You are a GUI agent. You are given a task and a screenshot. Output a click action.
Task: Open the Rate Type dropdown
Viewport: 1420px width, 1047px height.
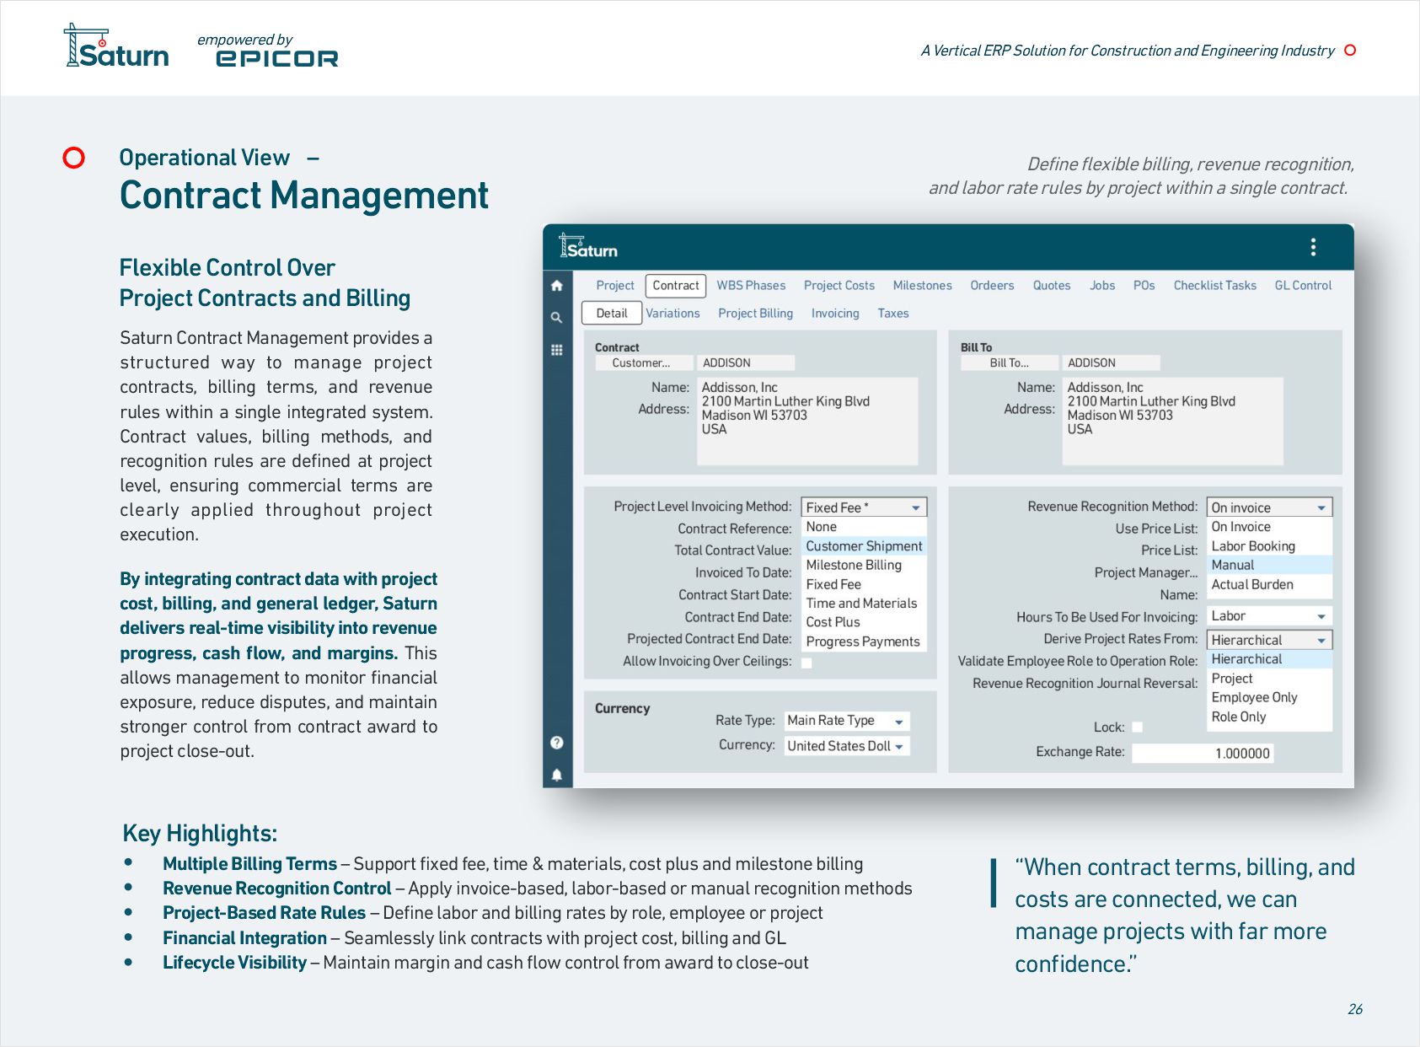[x=847, y=721]
